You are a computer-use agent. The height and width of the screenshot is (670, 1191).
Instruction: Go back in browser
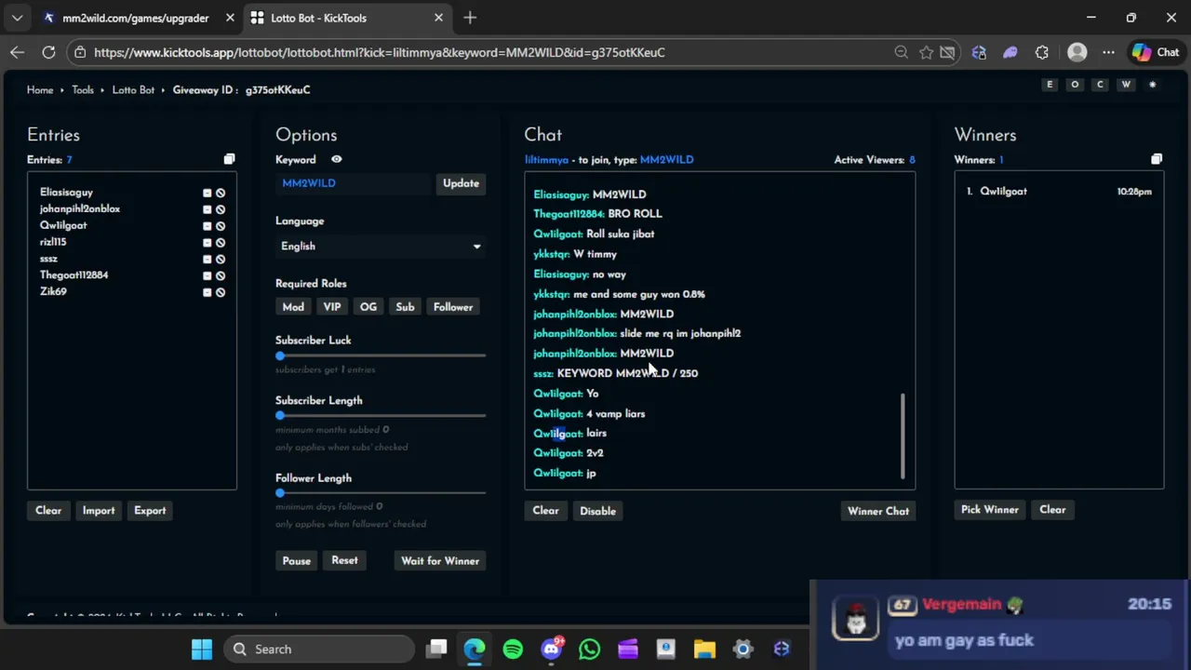pos(18,52)
